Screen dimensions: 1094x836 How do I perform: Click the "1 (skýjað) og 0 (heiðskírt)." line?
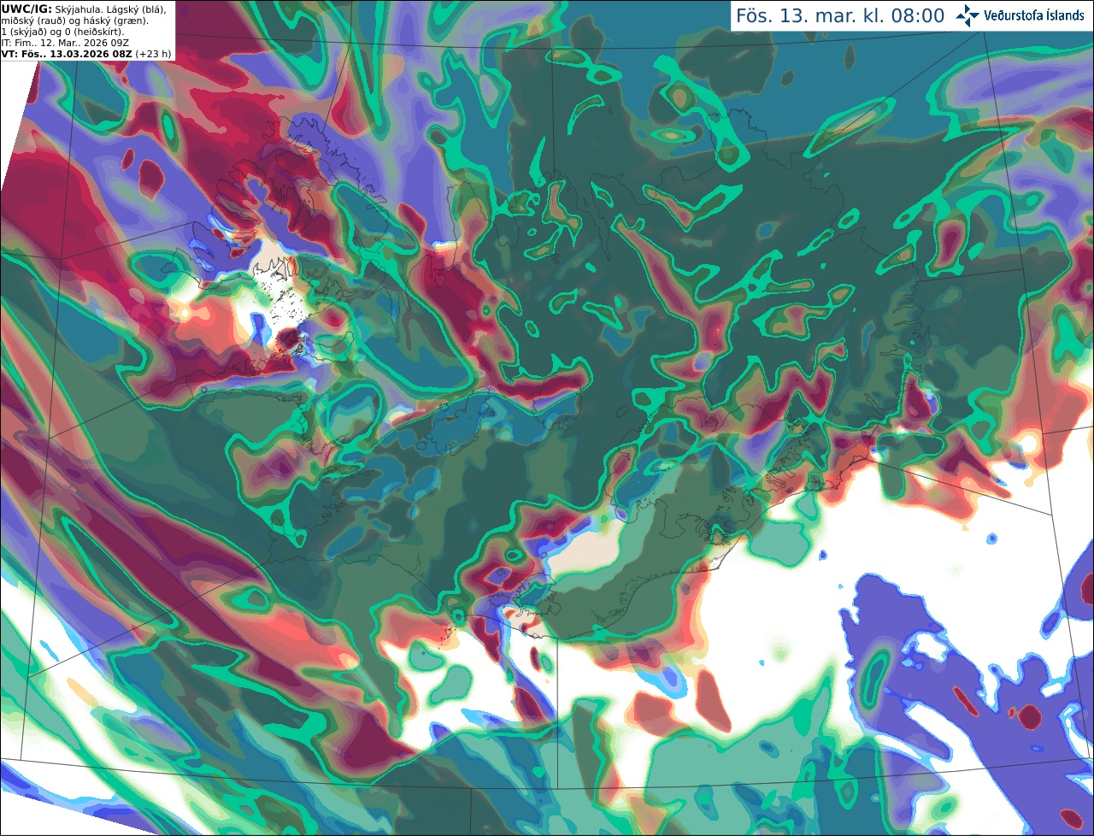coord(62,31)
